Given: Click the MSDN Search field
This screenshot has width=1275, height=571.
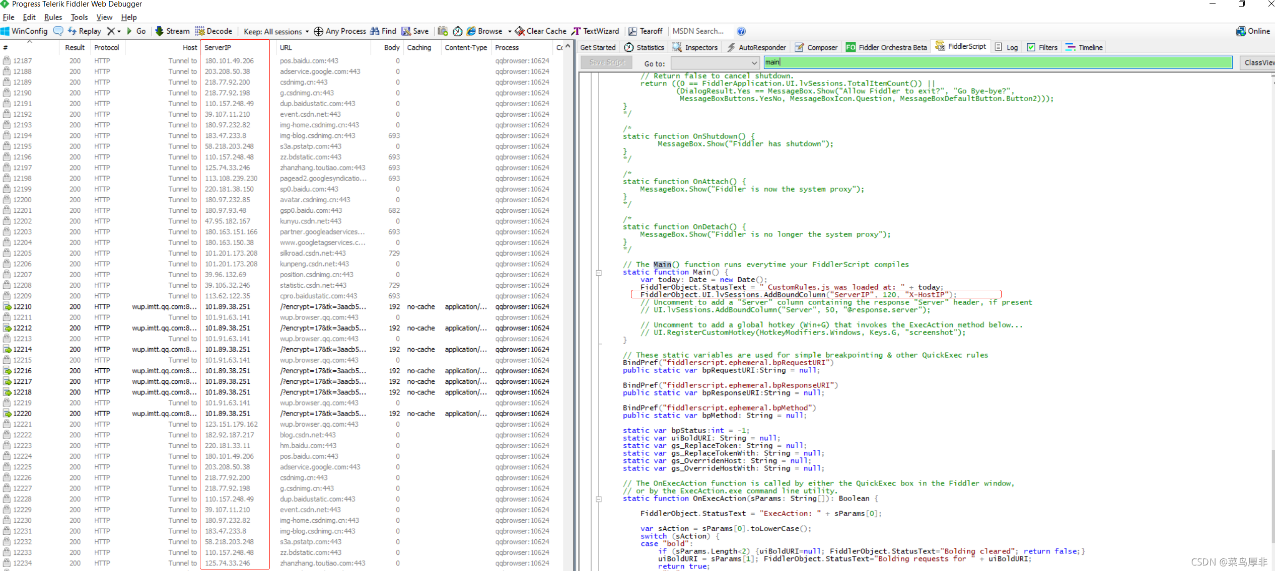Looking at the screenshot, I should point(701,31).
